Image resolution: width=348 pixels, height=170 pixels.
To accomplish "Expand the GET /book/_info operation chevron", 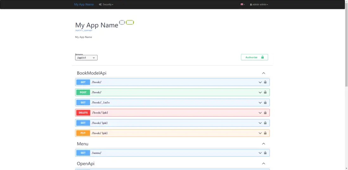I will [x=260, y=103].
